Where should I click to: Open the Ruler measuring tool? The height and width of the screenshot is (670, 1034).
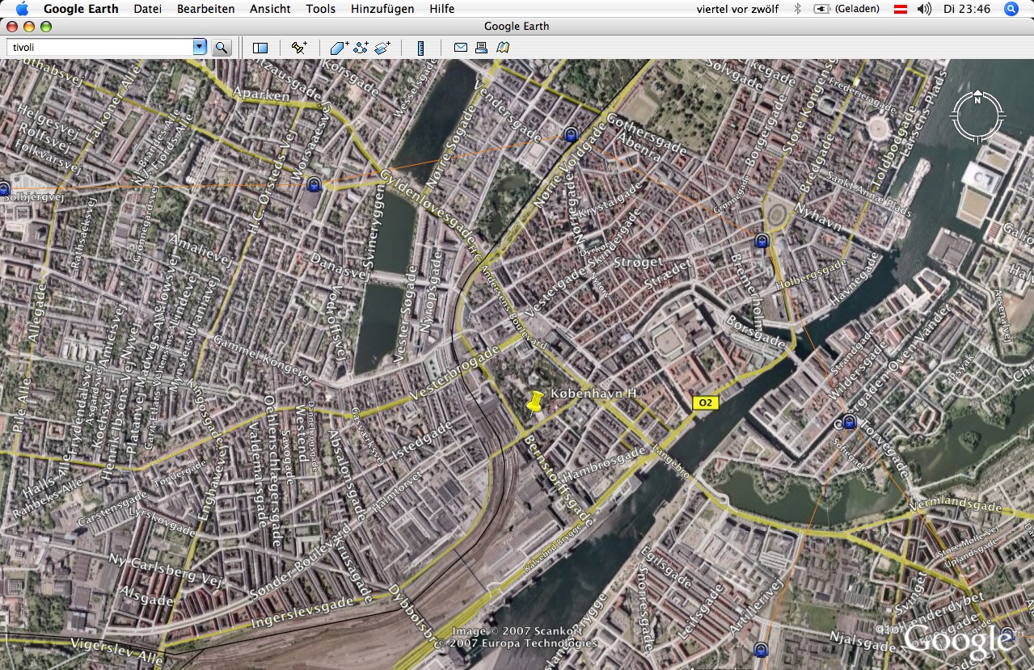click(x=420, y=48)
